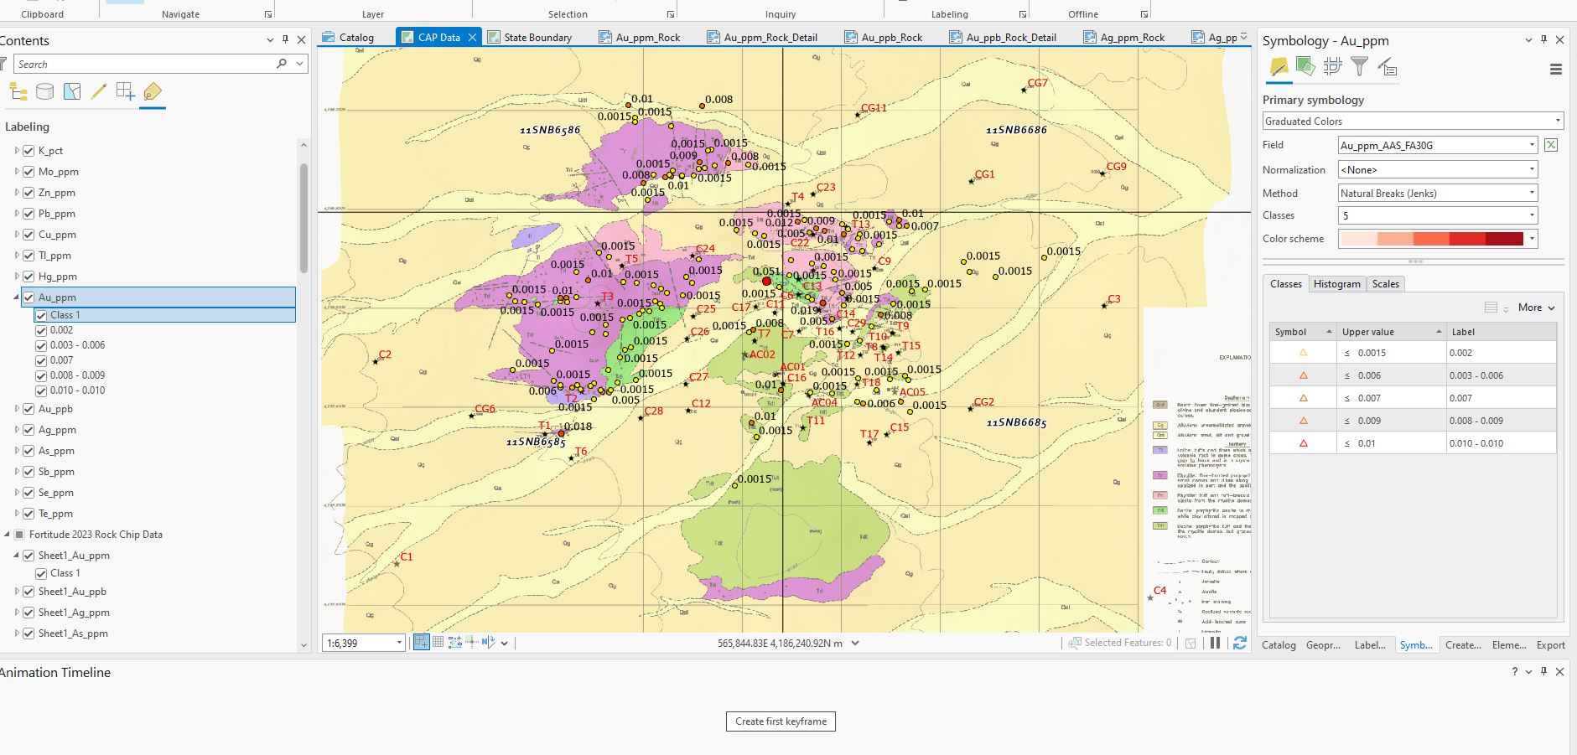Uncheck the Au_ppm layer visibility

[29, 297]
